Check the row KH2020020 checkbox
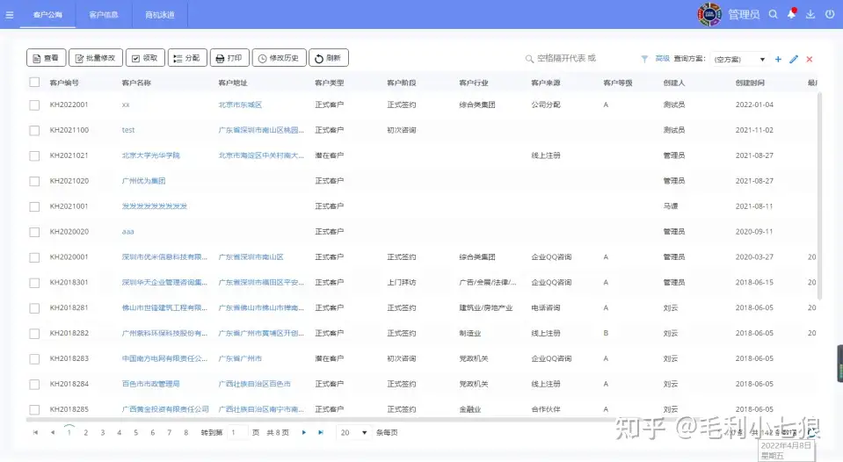 click(x=34, y=232)
